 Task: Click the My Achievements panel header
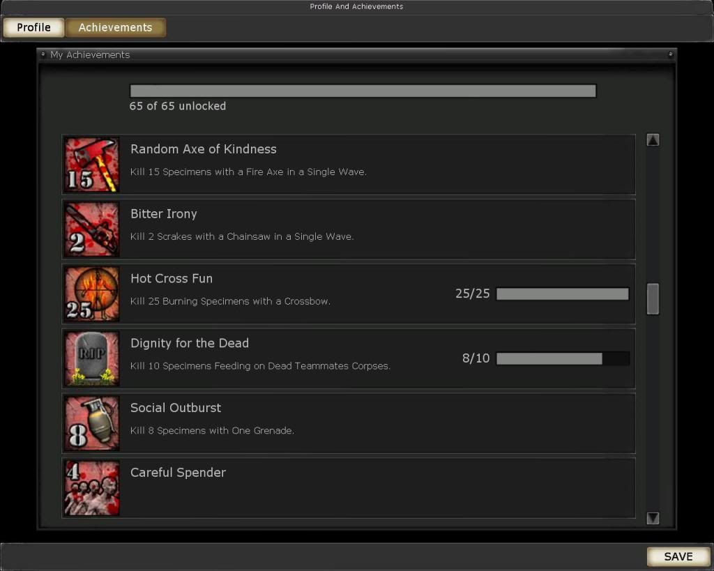tap(356, 54)
